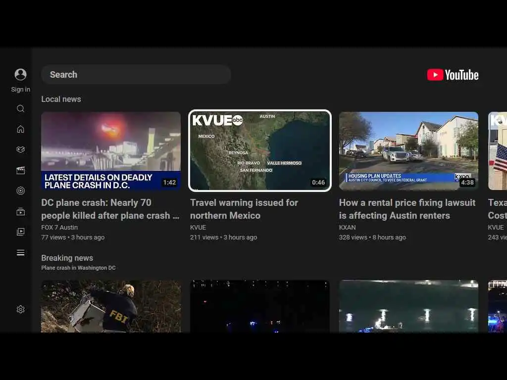The width and height of the screenshot is (507, 380).
Task: Open Subscriptions stacked-screen icon in sidebar
Action: [20, 212]
